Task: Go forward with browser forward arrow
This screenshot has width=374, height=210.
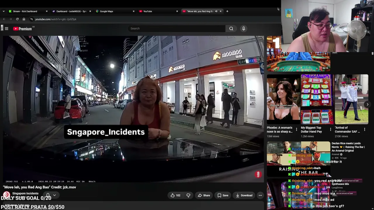Action: pos(11,19)
